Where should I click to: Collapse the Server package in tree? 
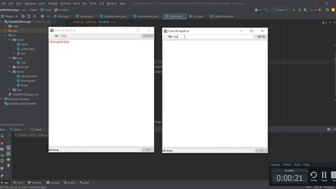tap(9, 71)
